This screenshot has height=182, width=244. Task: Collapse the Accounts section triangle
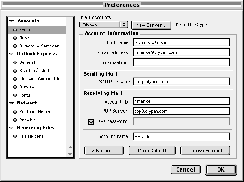point(11,21)
